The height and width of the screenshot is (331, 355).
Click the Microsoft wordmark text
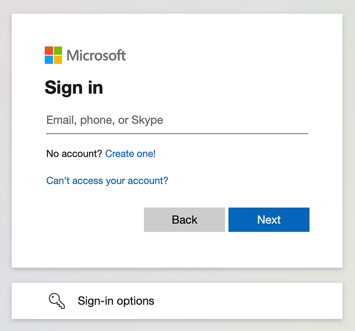click(x=96, y=55)
